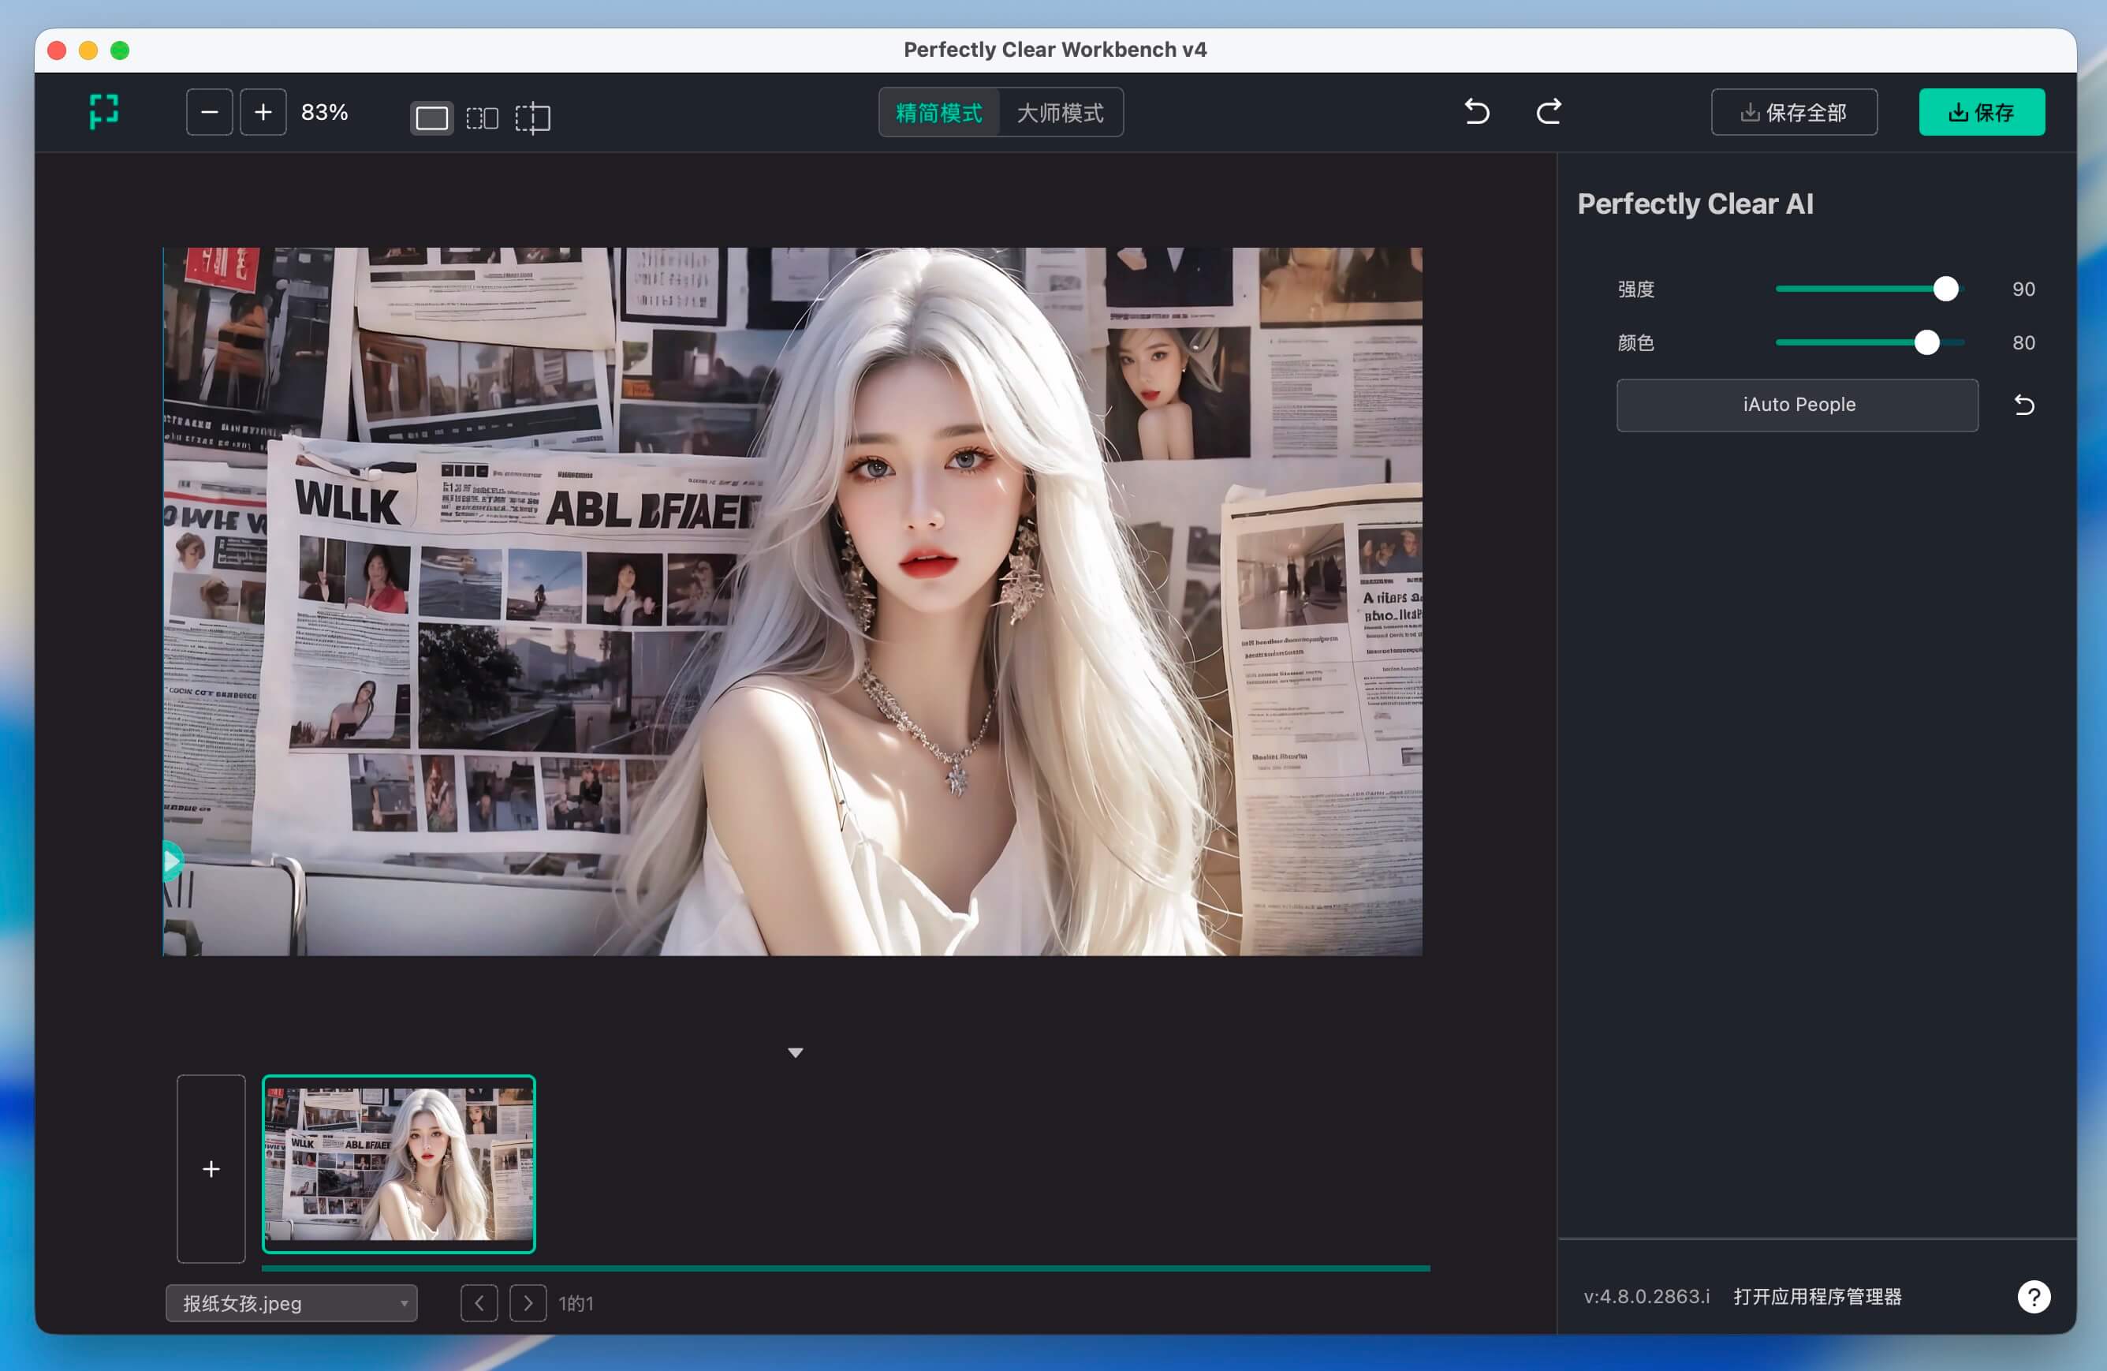Select the single image view mode icon
2107x1371 pixels.
431,118
